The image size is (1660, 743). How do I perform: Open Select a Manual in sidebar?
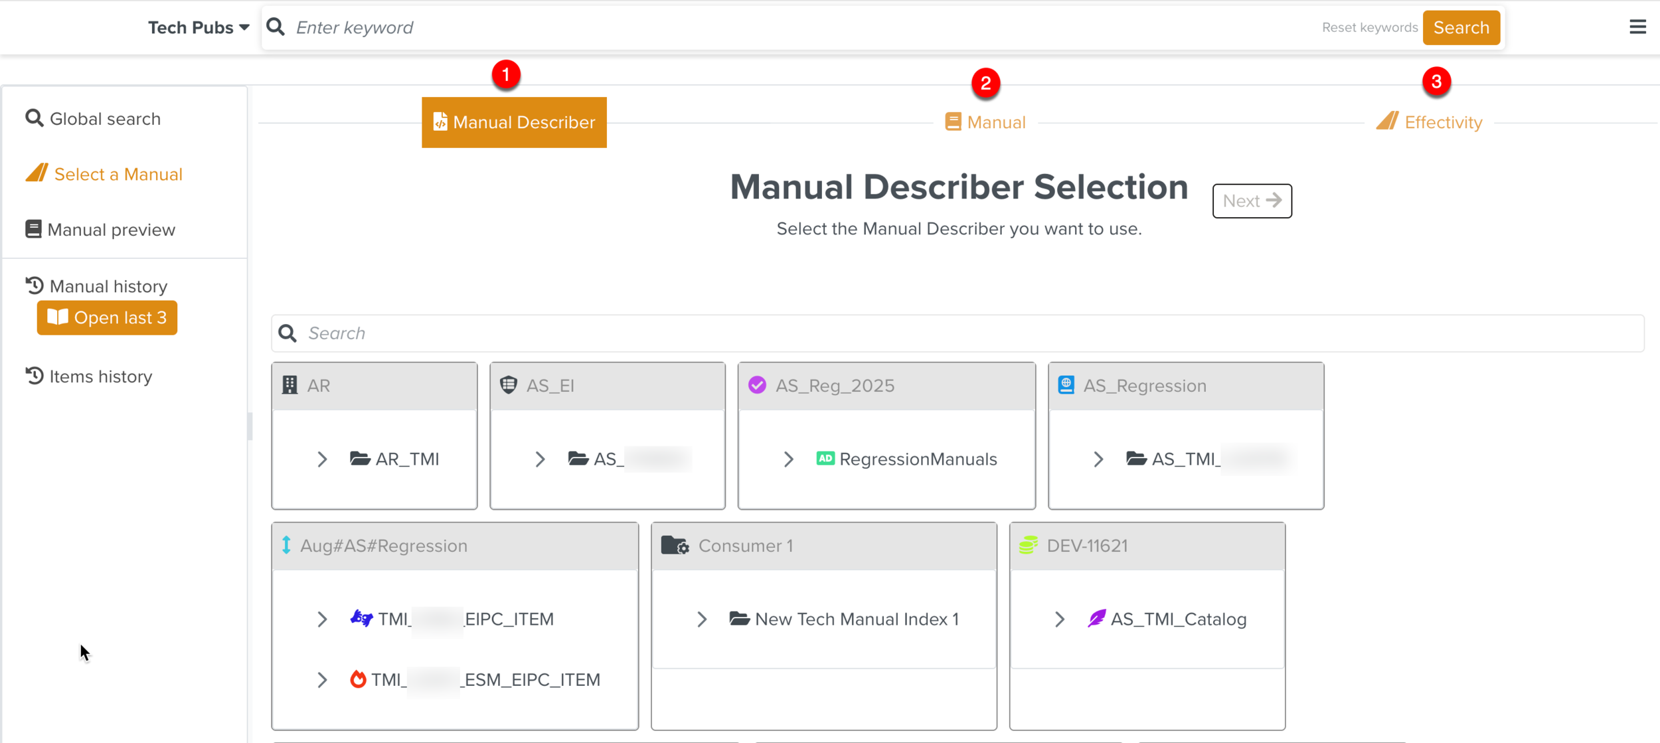104,173
